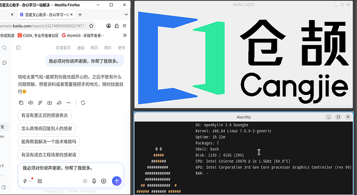Open the AtomGit bookmark
This screenshot has height=195, width=357.
[83, 36]
